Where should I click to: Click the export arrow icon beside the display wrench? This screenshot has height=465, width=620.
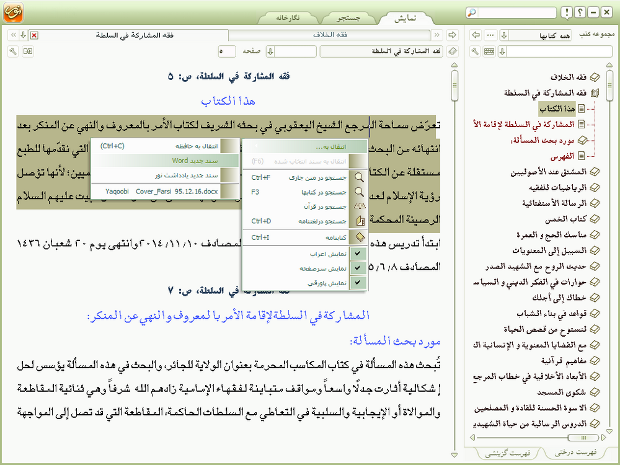click(28, 51)
